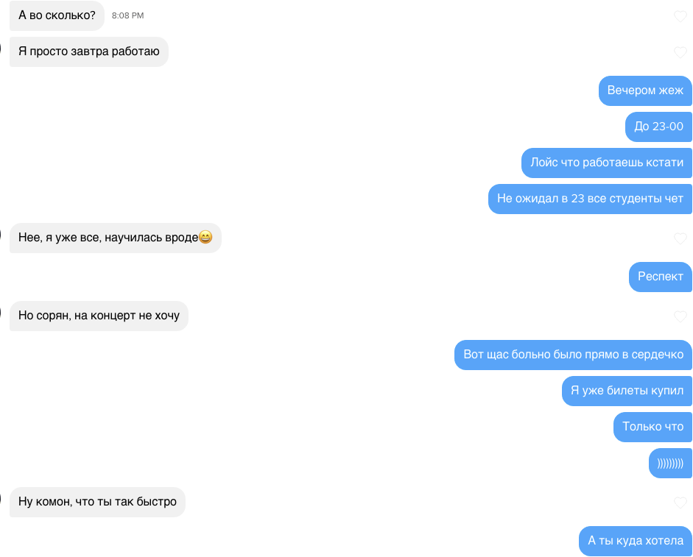Select the "До 23-00" message bubble
This screenshot has width=693, height=557.
click(658, 127)
